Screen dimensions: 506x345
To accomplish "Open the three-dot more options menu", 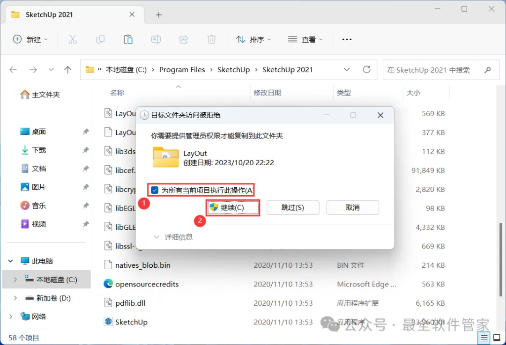I will point(347,39).
